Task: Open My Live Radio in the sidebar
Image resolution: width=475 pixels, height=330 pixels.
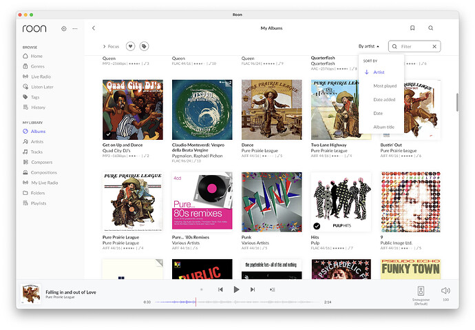Action: click(x=41, y=183)
